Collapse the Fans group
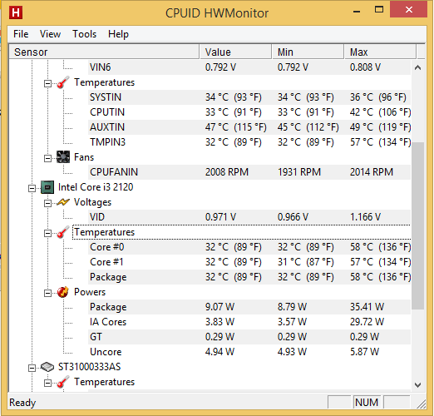Viewport: 434px width, 416px height. point(47,158)
